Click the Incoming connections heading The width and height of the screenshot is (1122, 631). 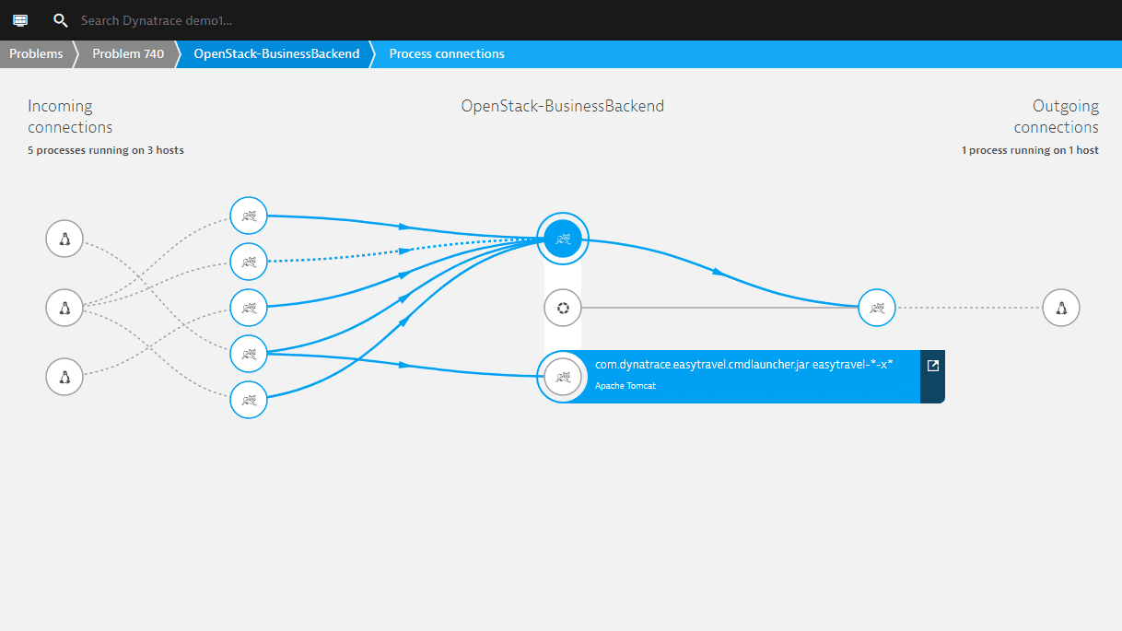point(70,117)
